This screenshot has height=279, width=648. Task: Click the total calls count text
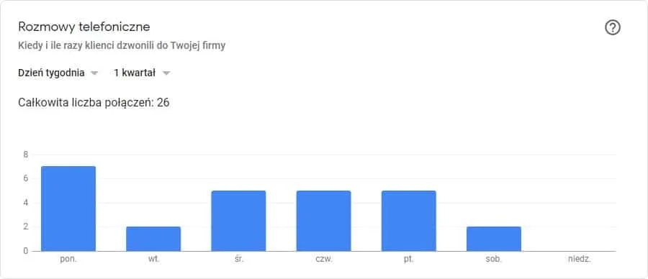(94, 102)
